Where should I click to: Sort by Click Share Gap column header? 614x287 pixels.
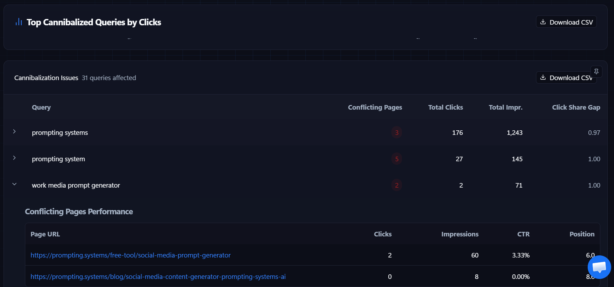click(576, 107)
